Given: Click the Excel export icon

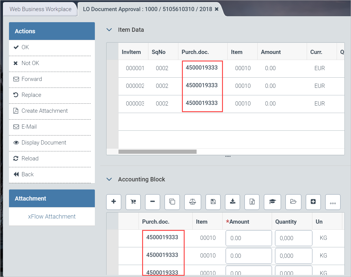Looking at the screenshot, I should coord(252,202).
